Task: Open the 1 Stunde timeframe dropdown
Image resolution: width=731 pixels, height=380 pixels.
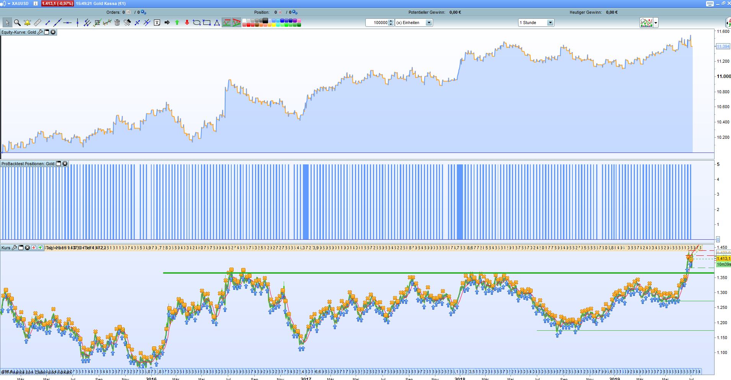Action: coord(550,23)
